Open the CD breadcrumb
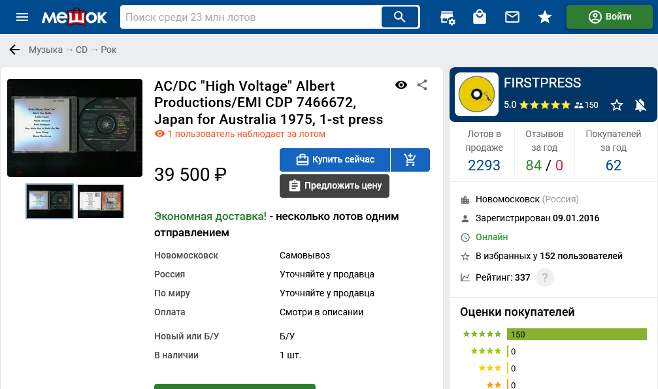The height and width of the screenshot is (389, 658). click(x=82, y=50)
